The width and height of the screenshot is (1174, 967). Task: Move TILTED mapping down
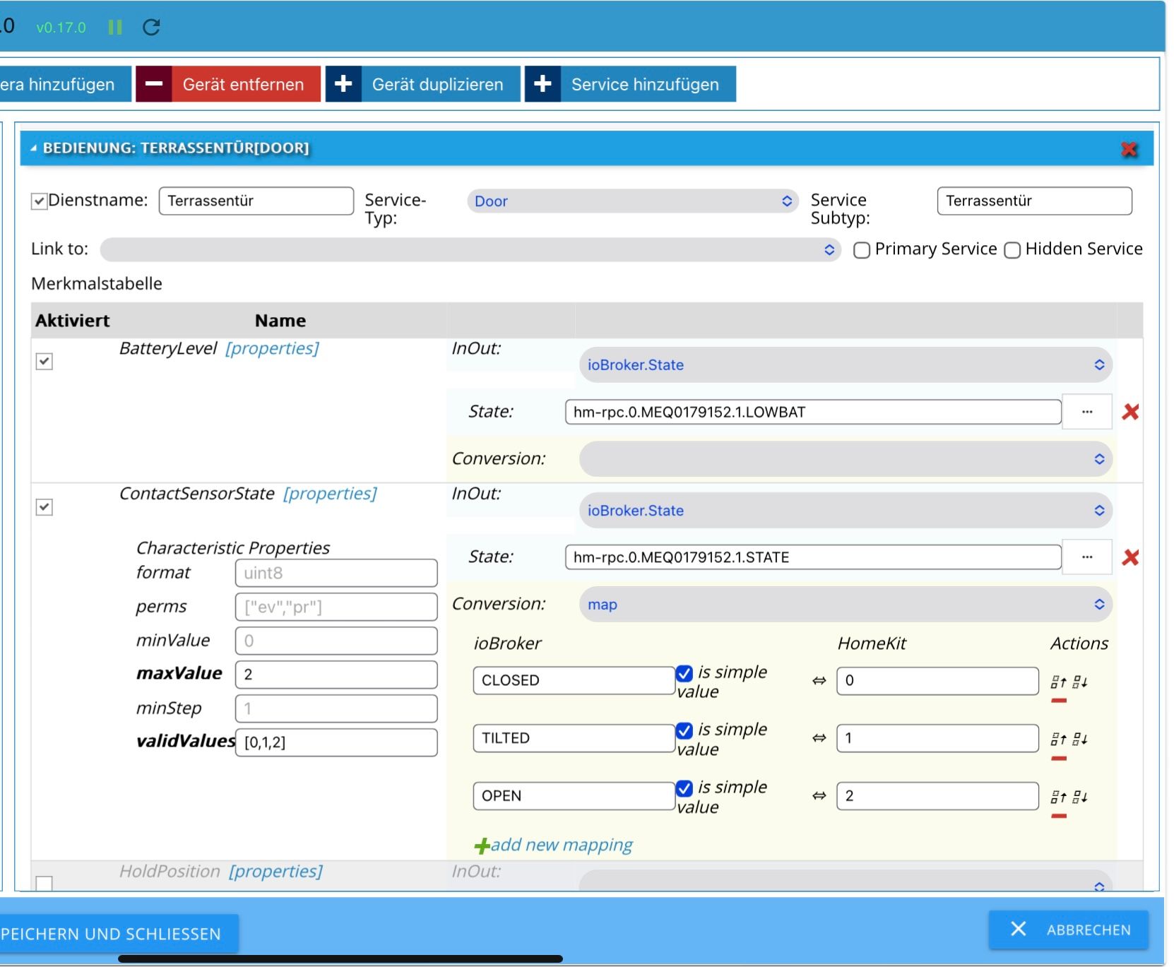point(1080,739)
